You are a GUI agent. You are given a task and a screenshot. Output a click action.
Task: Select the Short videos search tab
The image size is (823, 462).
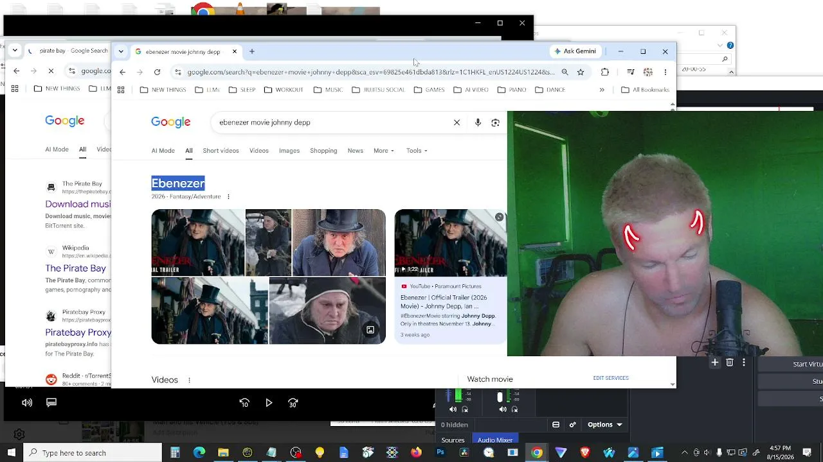pyautogui.click(x=221, y=151)
